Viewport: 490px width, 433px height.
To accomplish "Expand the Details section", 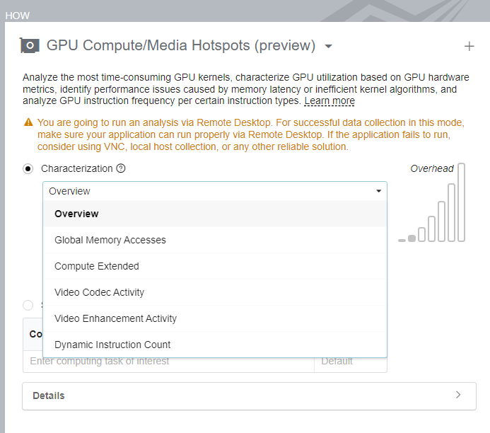I will (x=49, y=396).
